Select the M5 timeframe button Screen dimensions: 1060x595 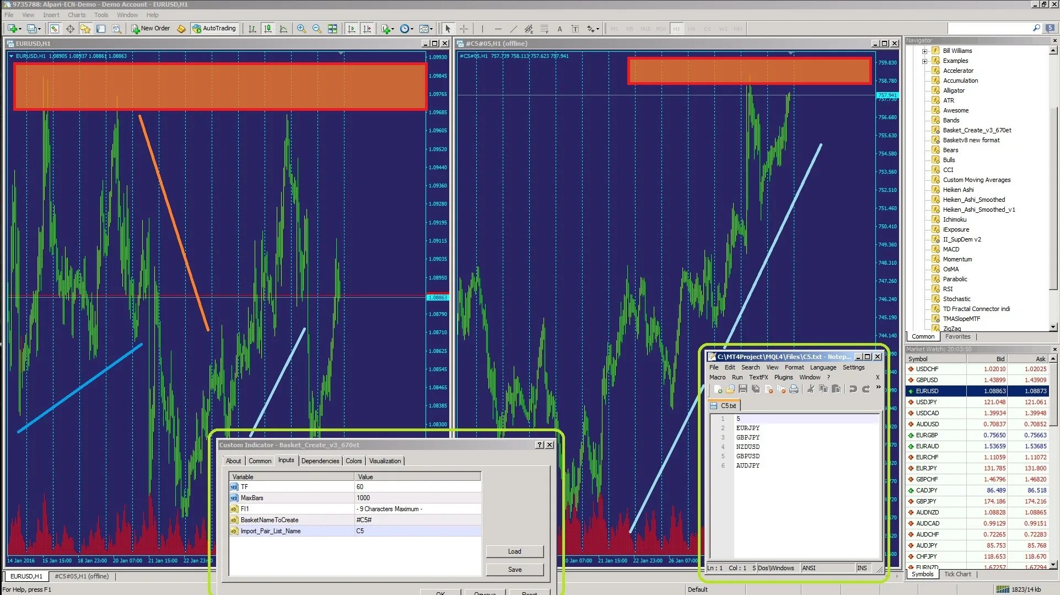[629, 29]
